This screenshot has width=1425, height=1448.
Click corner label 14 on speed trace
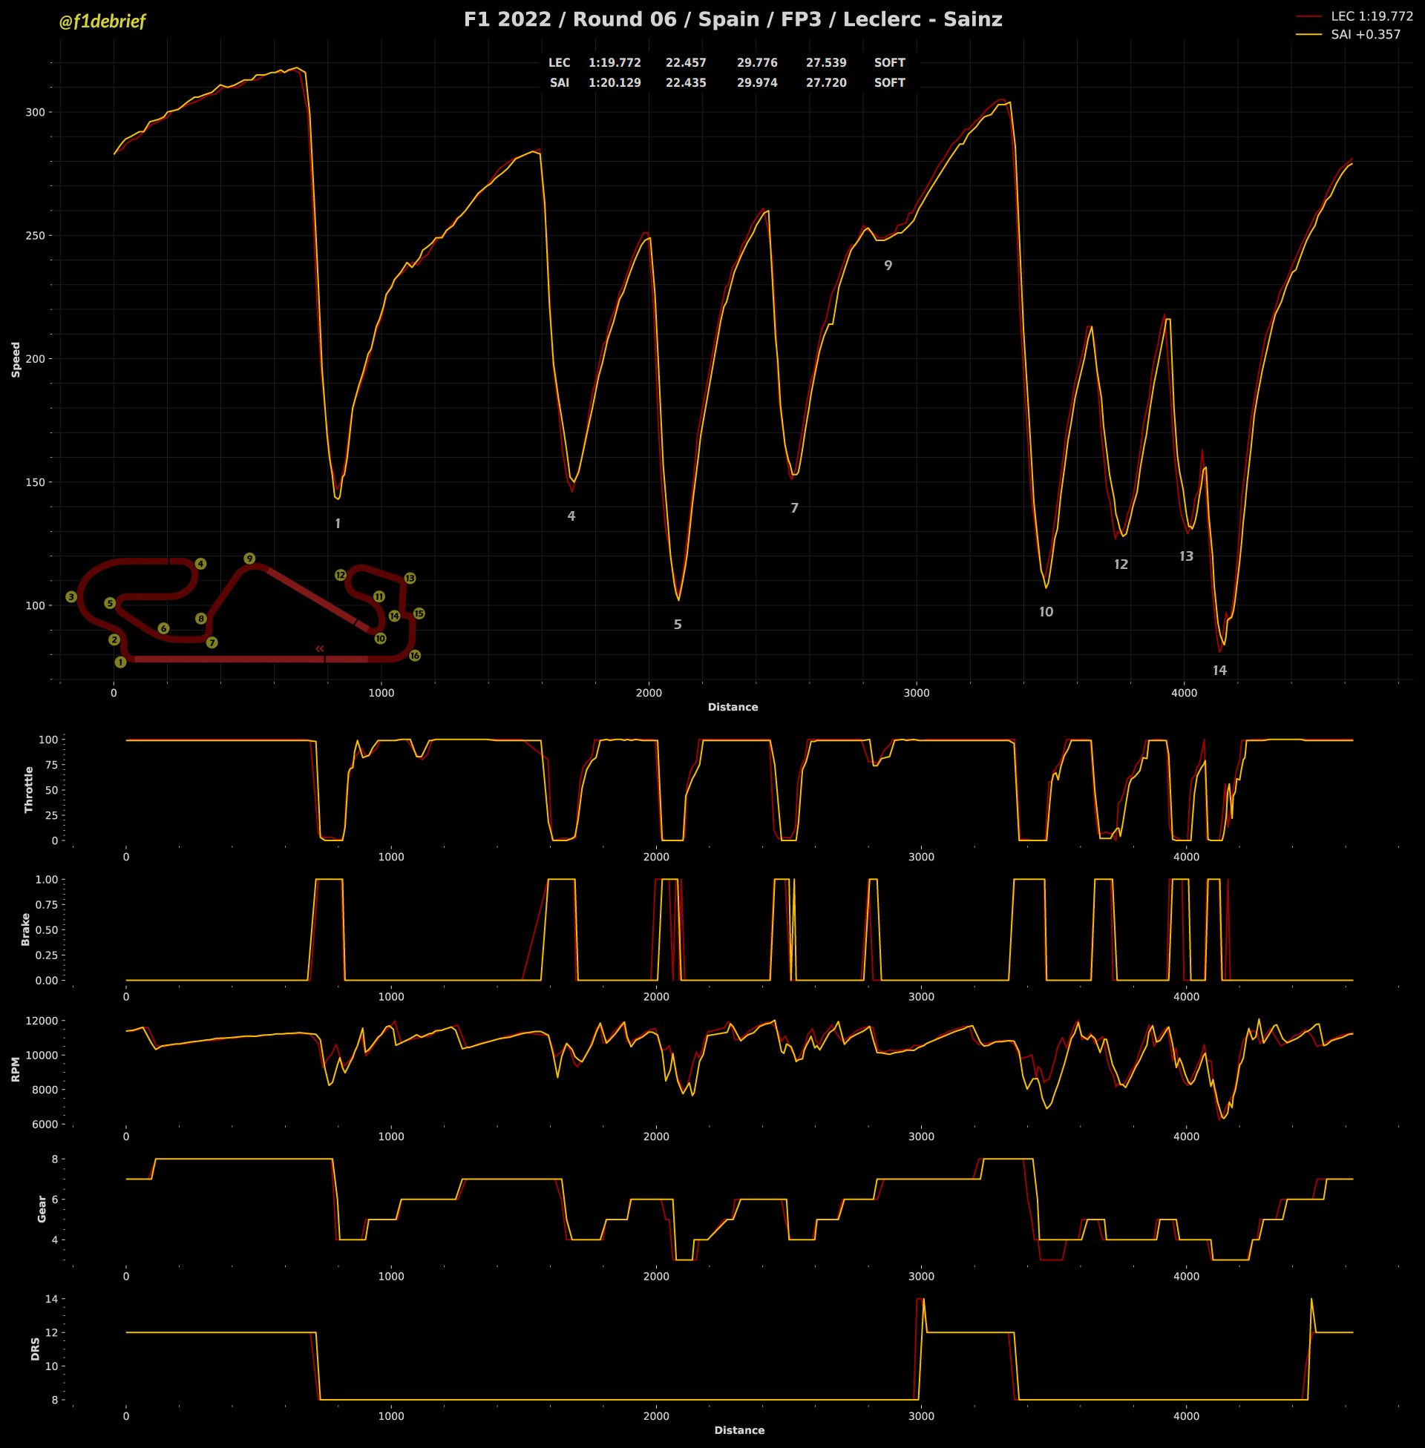pyautogui.click(x=1219, y=670)
